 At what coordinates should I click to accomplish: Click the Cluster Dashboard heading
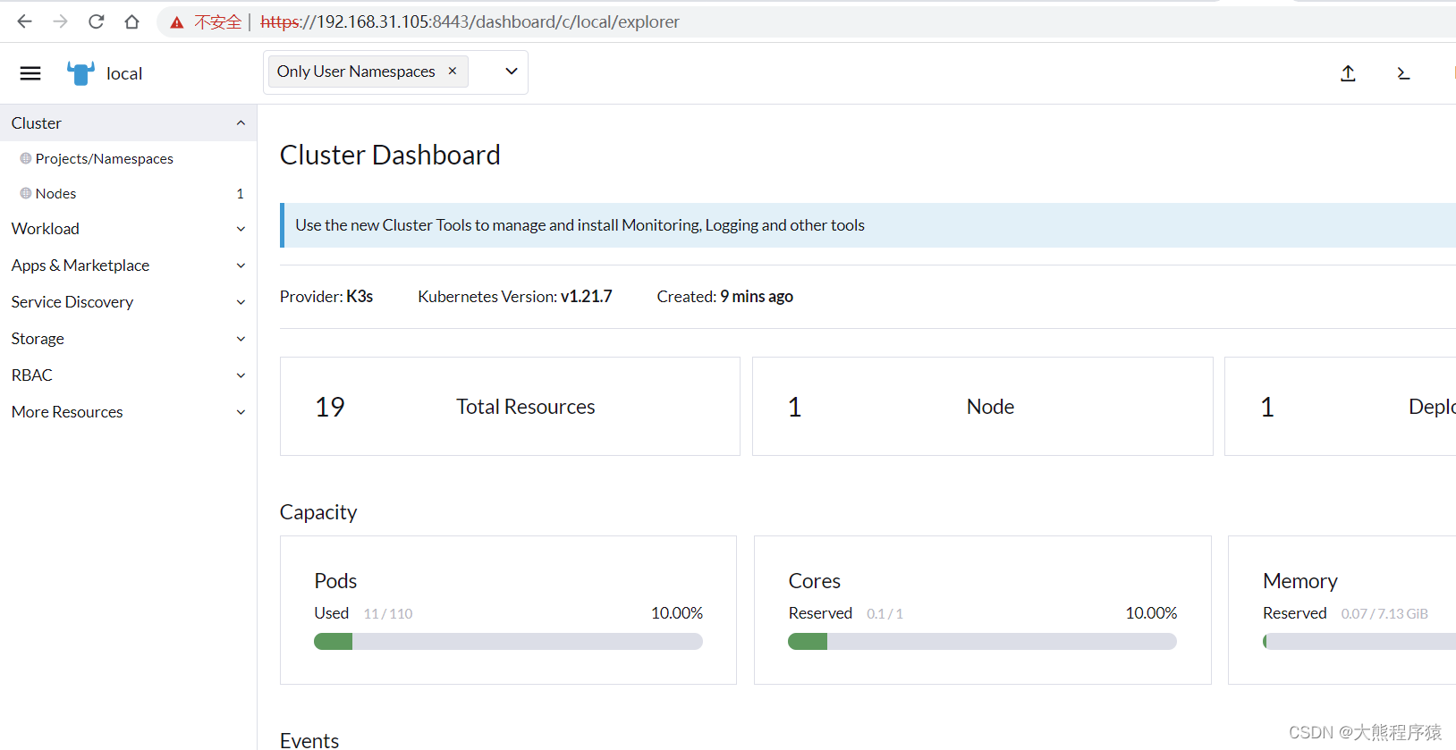(x=390, y=155)
